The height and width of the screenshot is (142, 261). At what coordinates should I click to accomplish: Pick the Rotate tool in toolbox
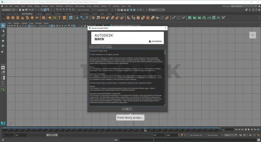3,46
